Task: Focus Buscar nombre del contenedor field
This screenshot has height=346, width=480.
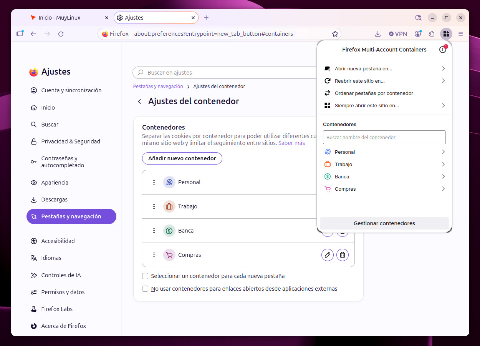Action: tap(384, 137)
